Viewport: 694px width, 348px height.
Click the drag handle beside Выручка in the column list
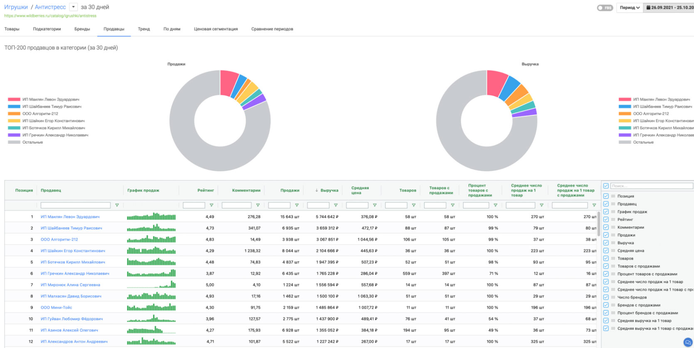point(613,243)
